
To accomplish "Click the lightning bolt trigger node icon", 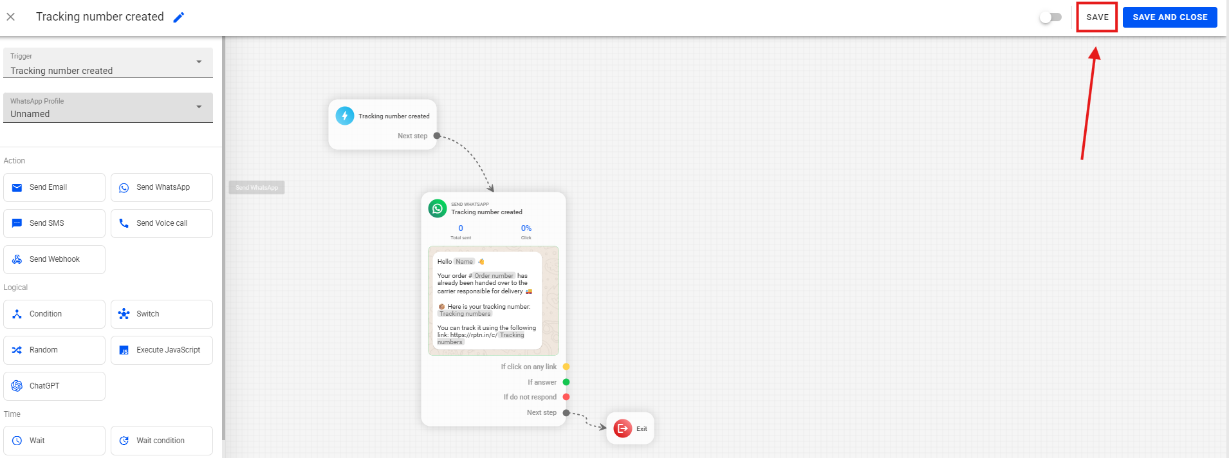I will point(345,116).
